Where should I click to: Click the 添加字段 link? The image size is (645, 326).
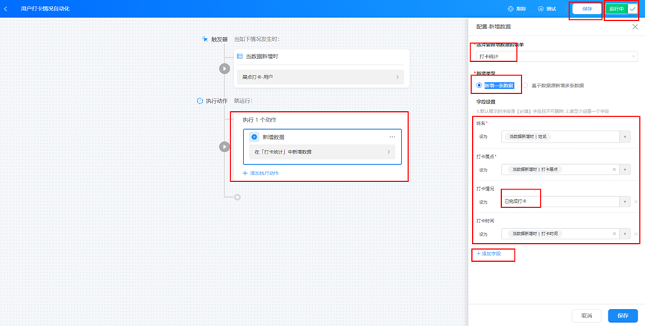(488, 254)
